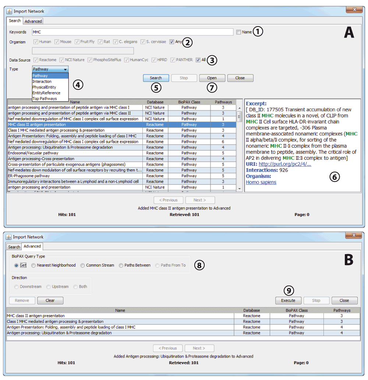The width and height of the screenshot is (368, 380).
Task: Switch to Advanced tab in the keyword search window
Action: point(33,21)
